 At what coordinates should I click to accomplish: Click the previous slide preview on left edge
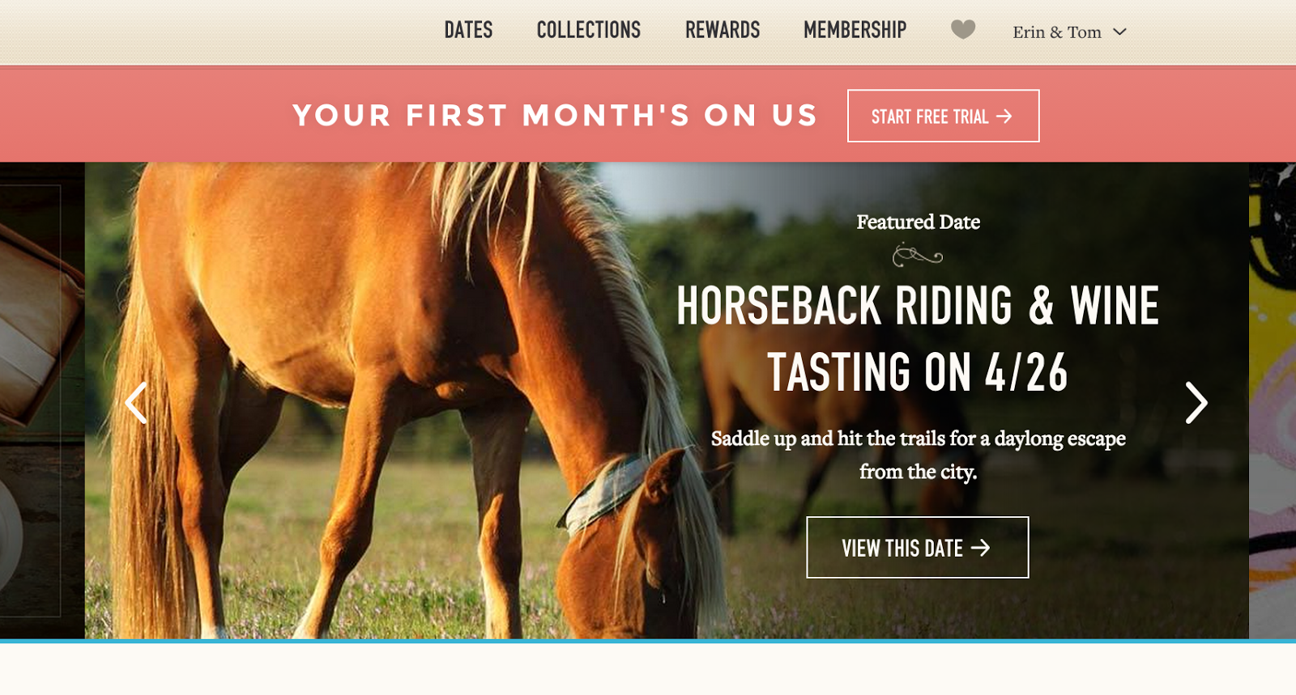(42, 400)
